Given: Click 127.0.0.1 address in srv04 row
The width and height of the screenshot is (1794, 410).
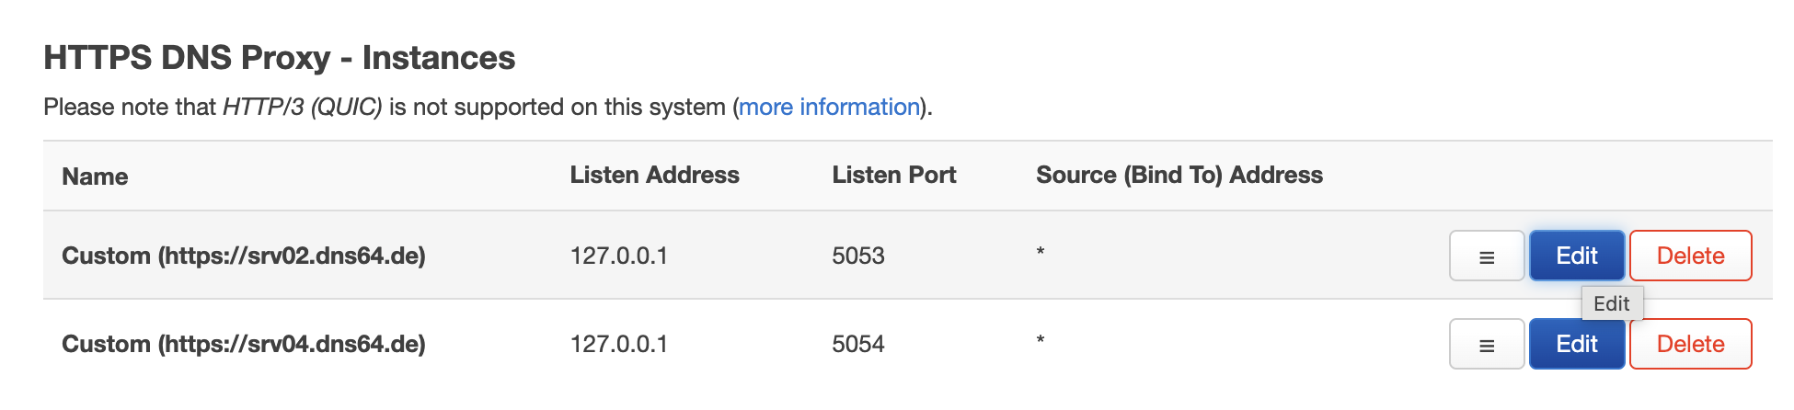Looking at the screenshot, I should 618,344.
